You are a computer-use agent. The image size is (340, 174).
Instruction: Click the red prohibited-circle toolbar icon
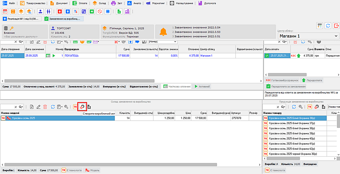[x=100, y=12]
